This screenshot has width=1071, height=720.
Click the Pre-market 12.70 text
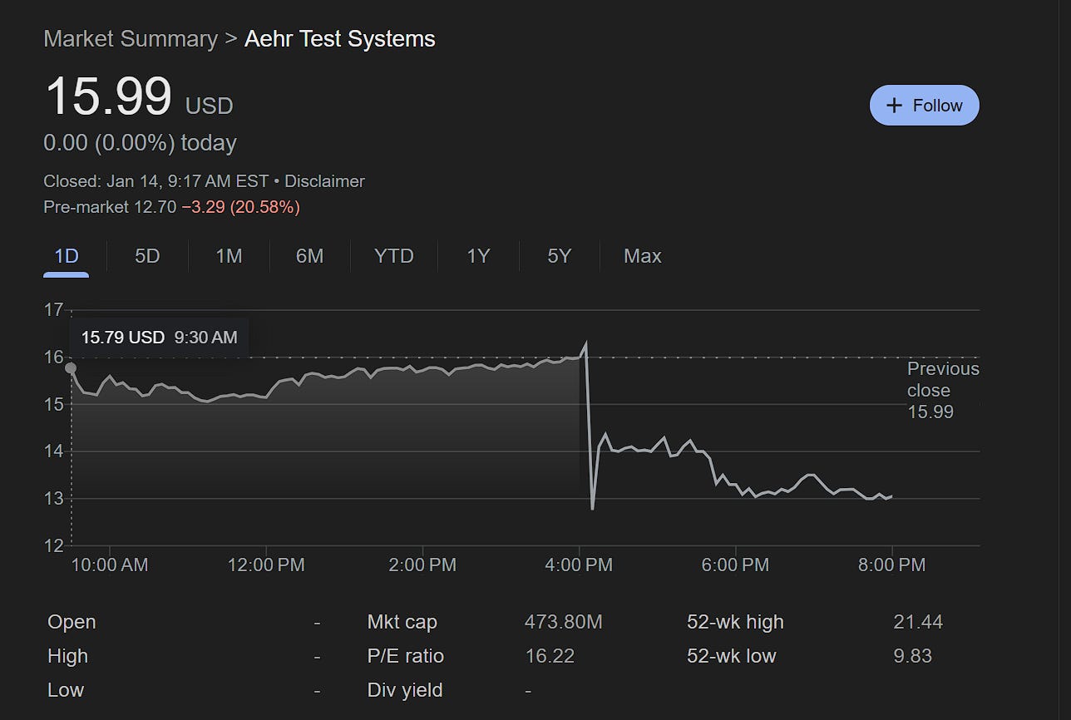(110, 207)
